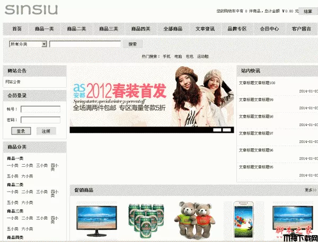
Task: Click 三小类 under sidebar 商品二类
Action: [42, 192]
